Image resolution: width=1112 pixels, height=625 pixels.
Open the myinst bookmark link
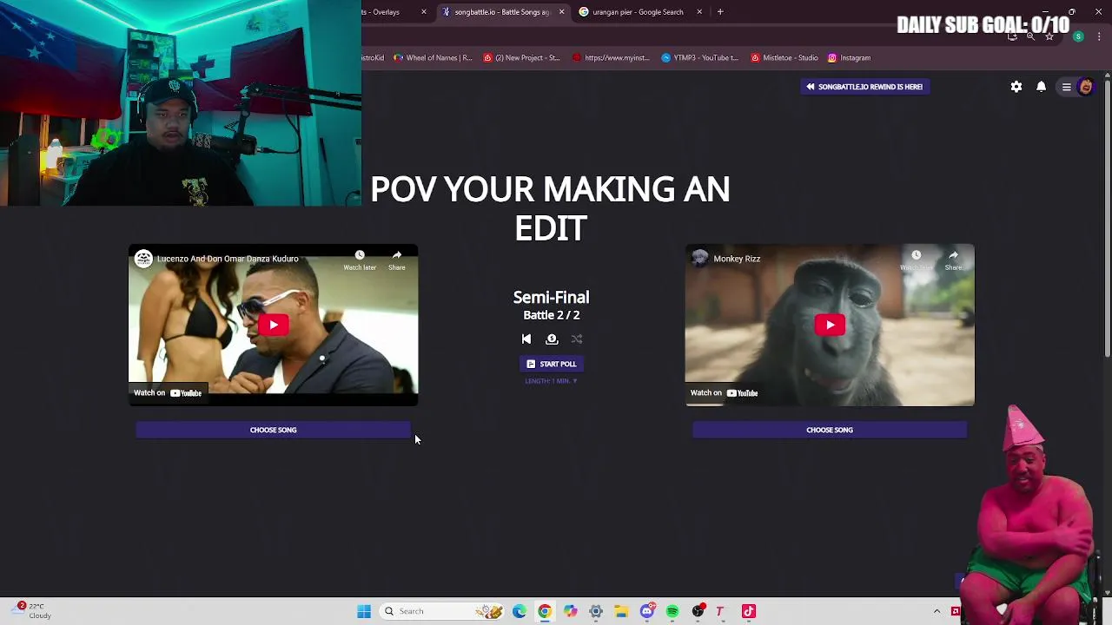612,58
